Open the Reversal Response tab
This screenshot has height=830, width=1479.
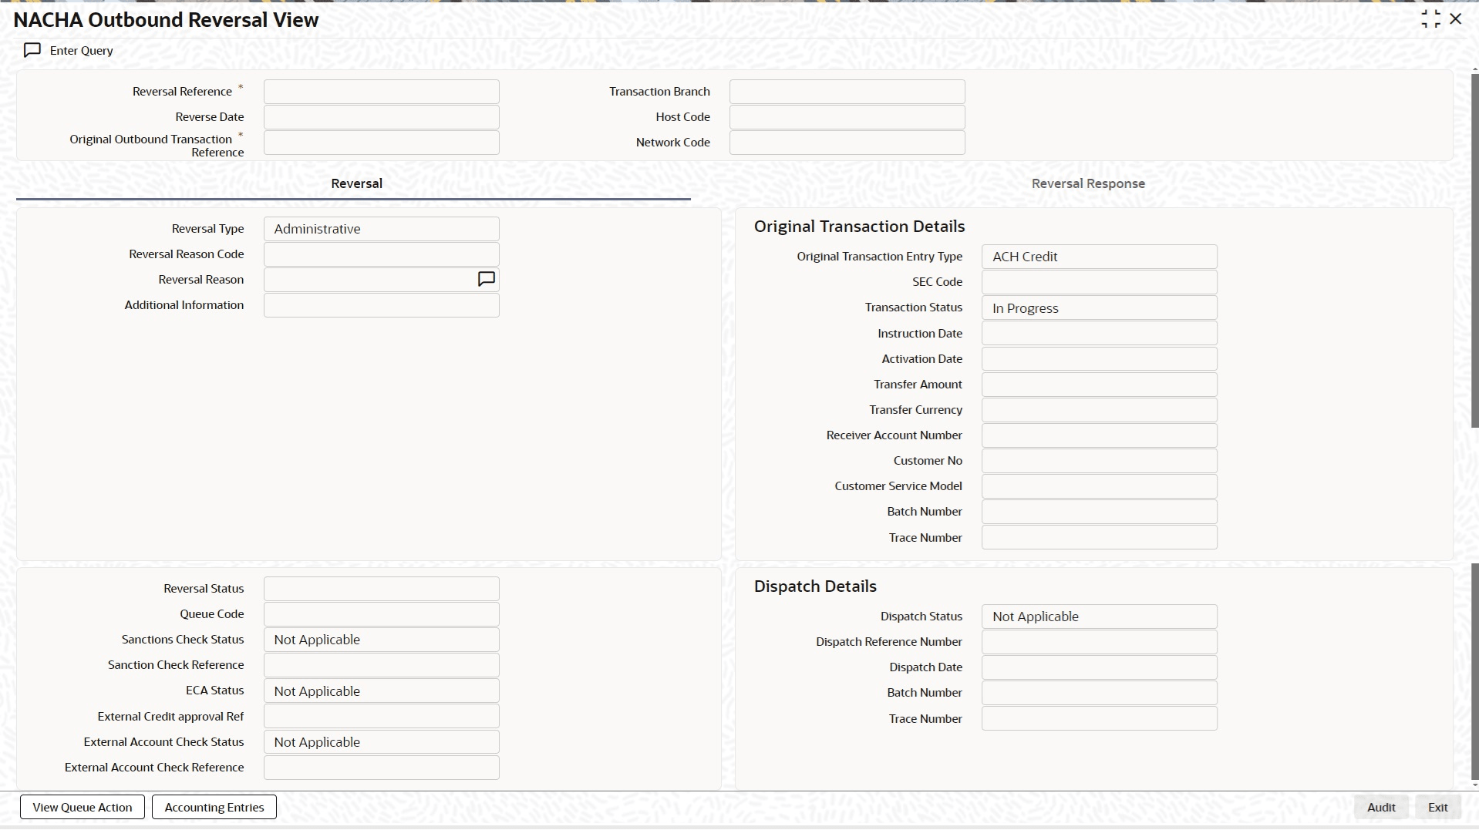(x=1088, y=183)
